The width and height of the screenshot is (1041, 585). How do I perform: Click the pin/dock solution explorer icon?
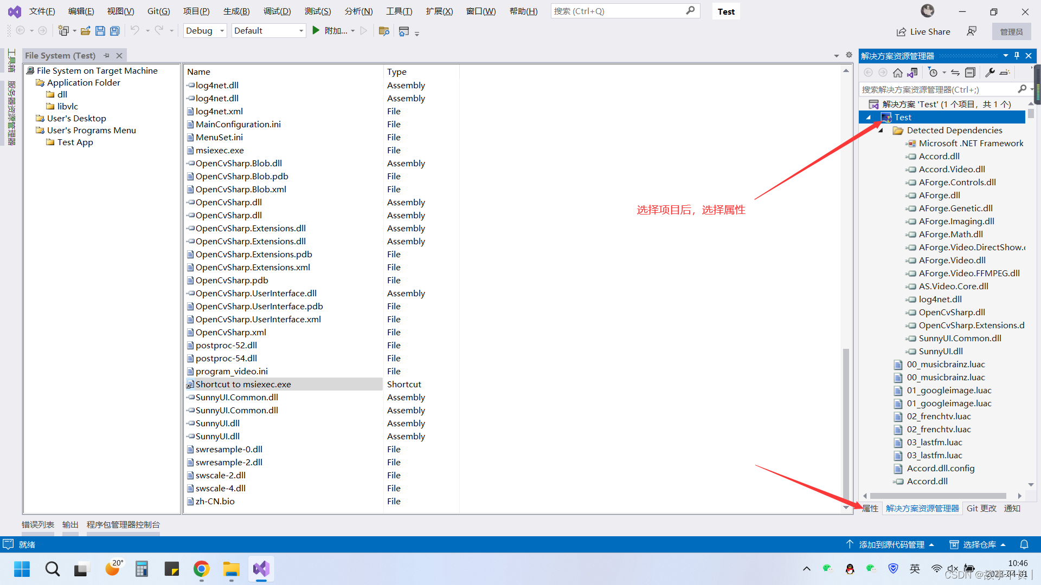click(1017, 55)
